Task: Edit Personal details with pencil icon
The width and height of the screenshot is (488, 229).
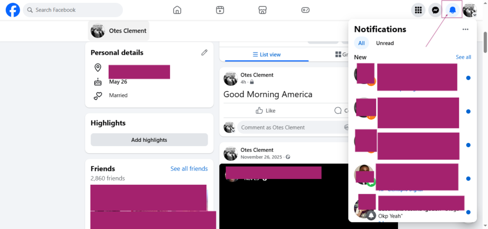Action: click(204, 52)
